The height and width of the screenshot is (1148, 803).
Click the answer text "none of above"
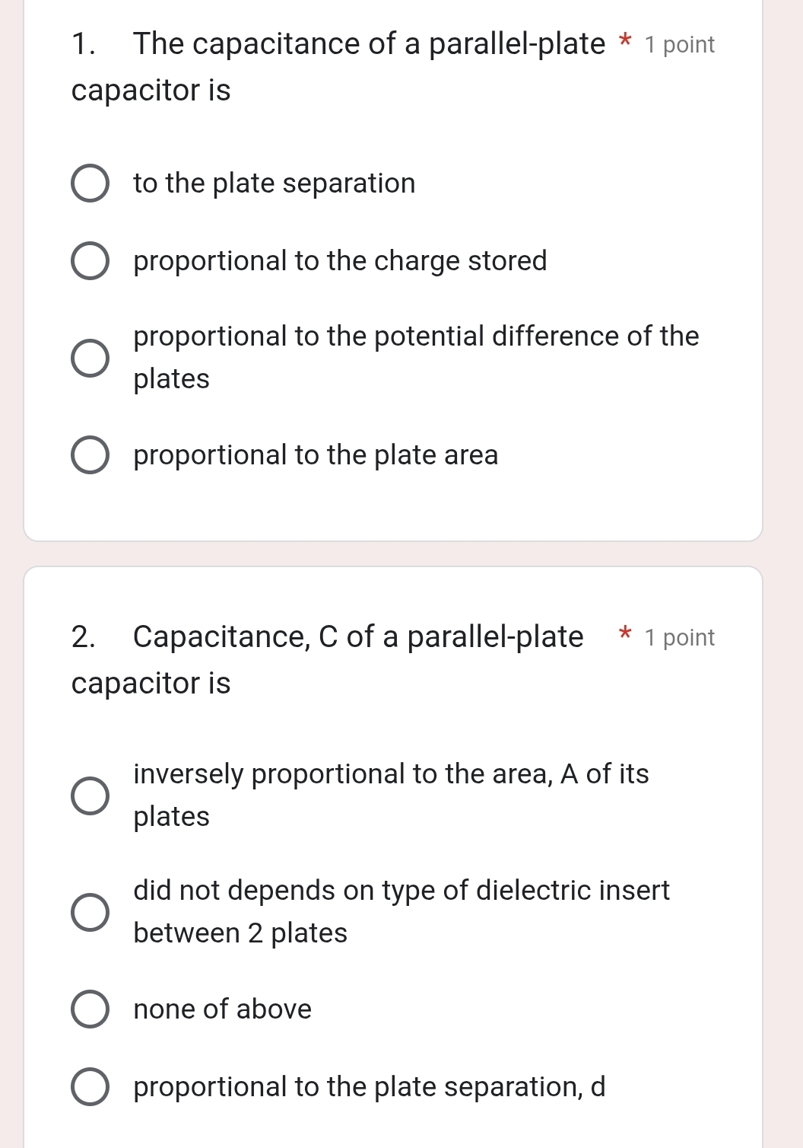coord(222,1010)
